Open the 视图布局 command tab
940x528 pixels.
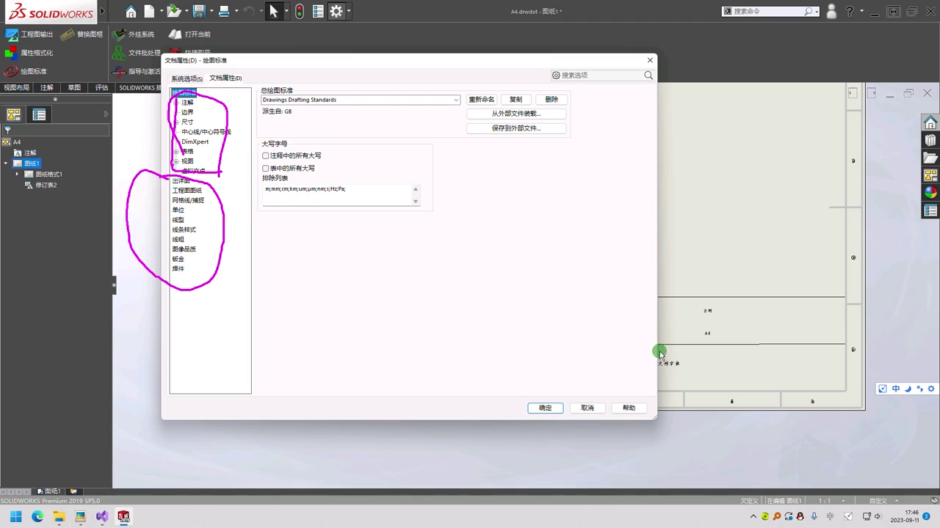[x=17, y=88]
